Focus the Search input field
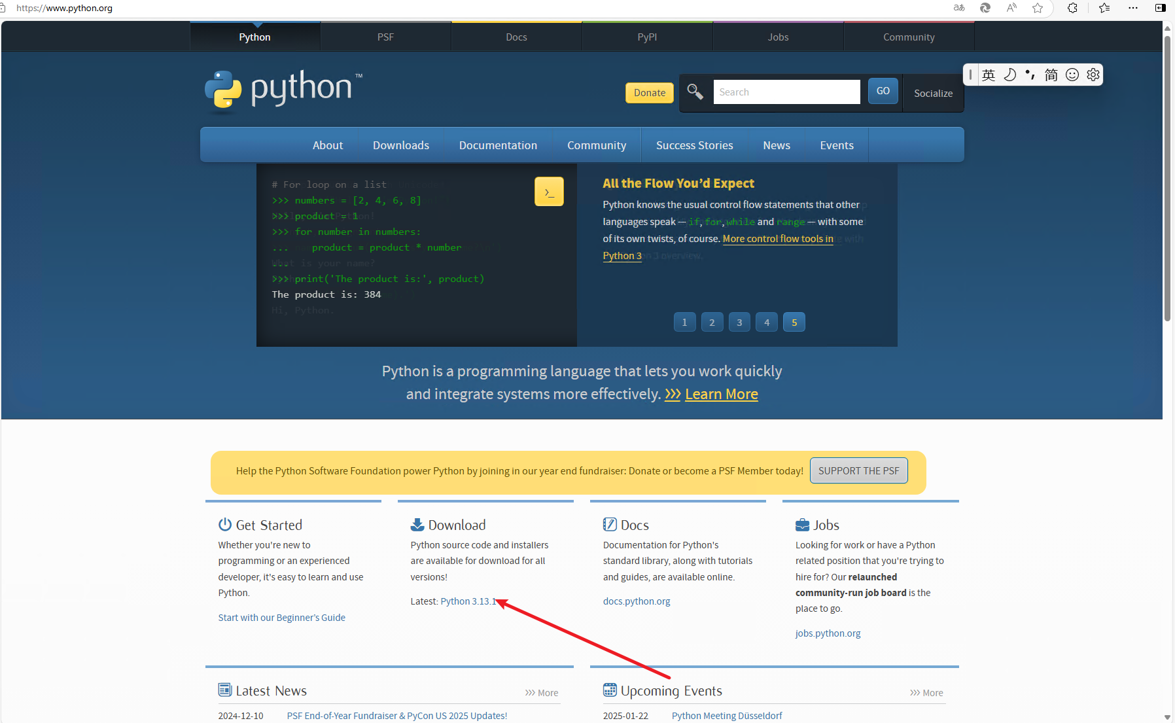This screenshot has height=723, width=1175. pos(786,92)
